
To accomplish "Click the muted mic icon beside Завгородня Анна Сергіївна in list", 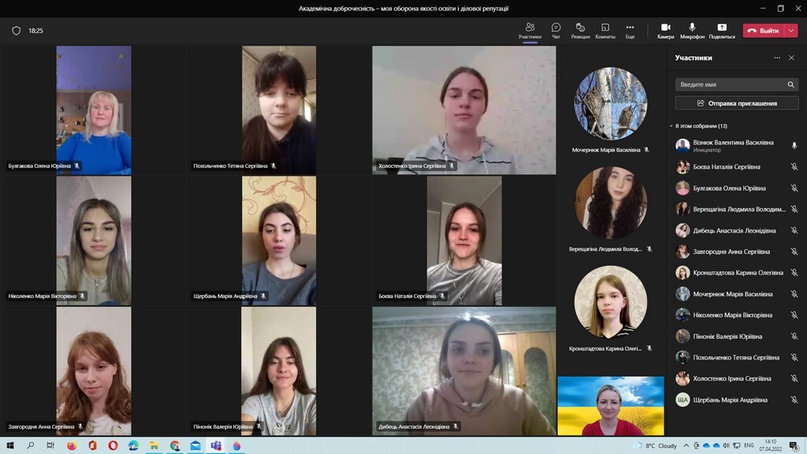I will 794,251.
